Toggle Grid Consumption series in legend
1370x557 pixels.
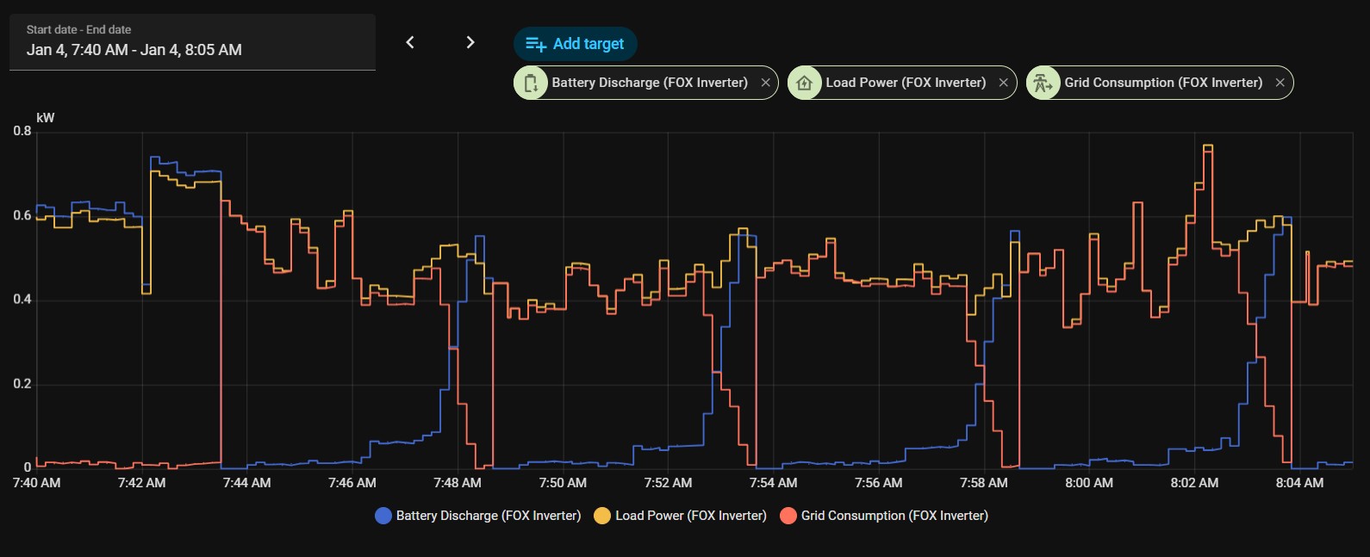[x=894, y=516]
